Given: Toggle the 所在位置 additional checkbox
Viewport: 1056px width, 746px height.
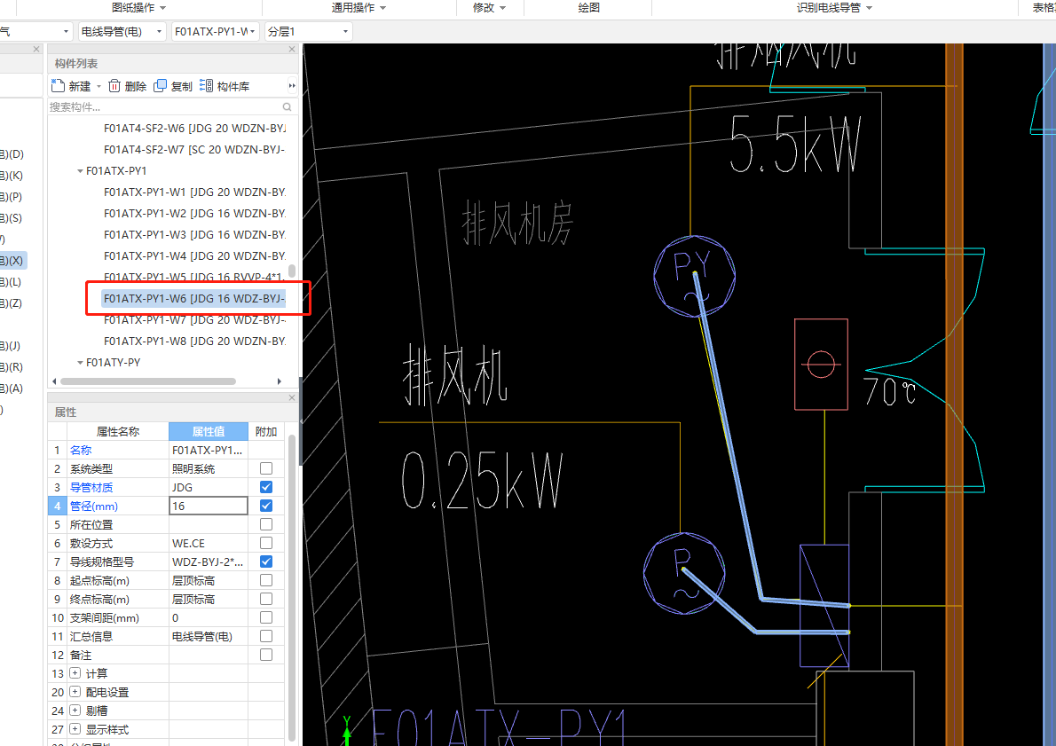Looking at the screenshot, I should point(266,524).
